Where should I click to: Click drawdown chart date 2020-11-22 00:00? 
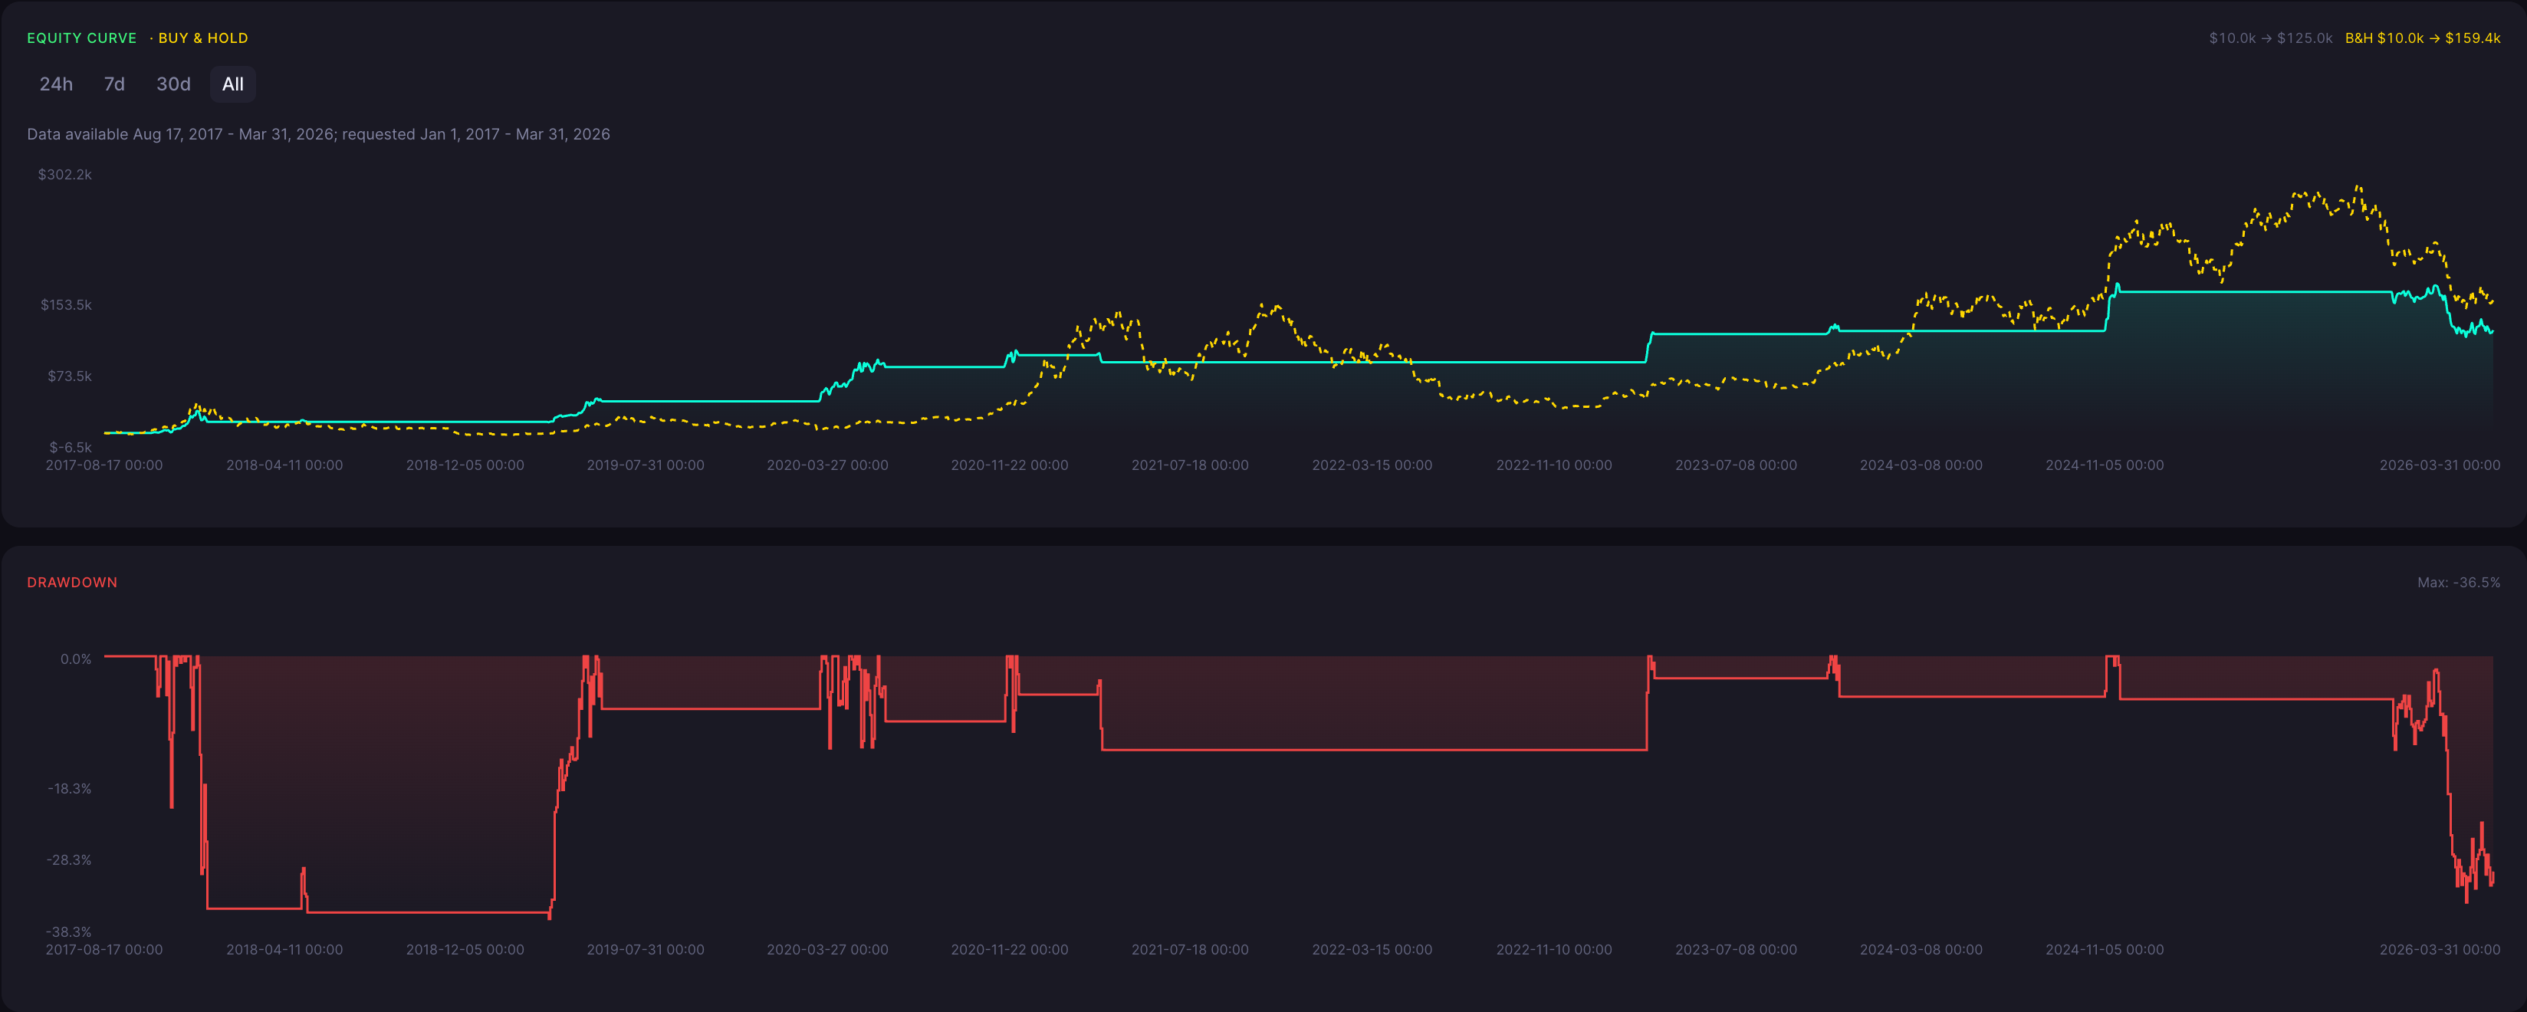(1010, 949)
